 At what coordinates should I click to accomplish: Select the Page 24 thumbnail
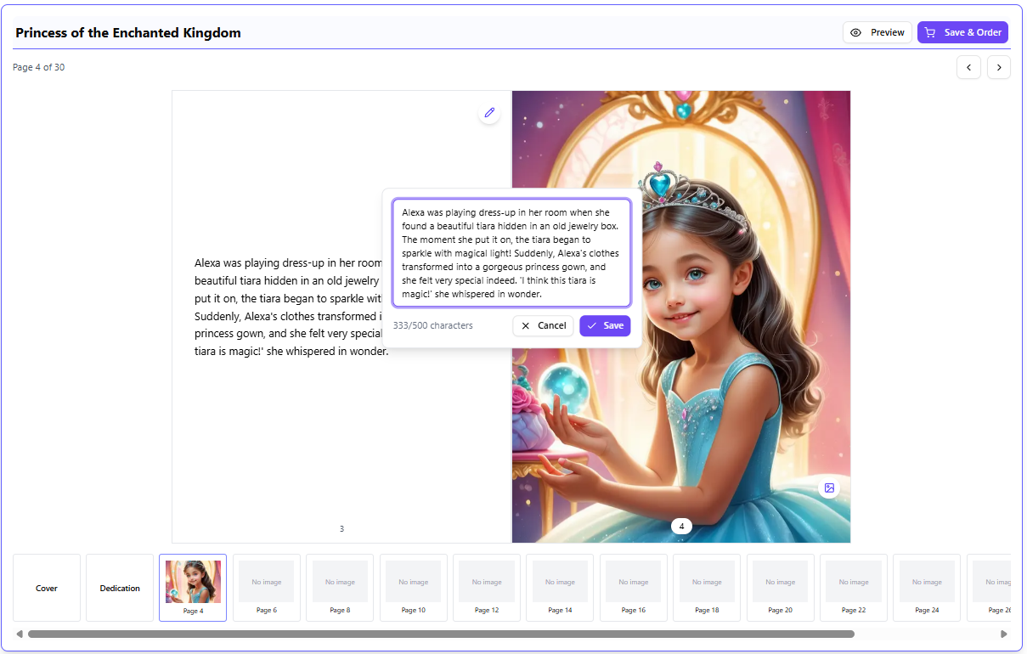926,587
